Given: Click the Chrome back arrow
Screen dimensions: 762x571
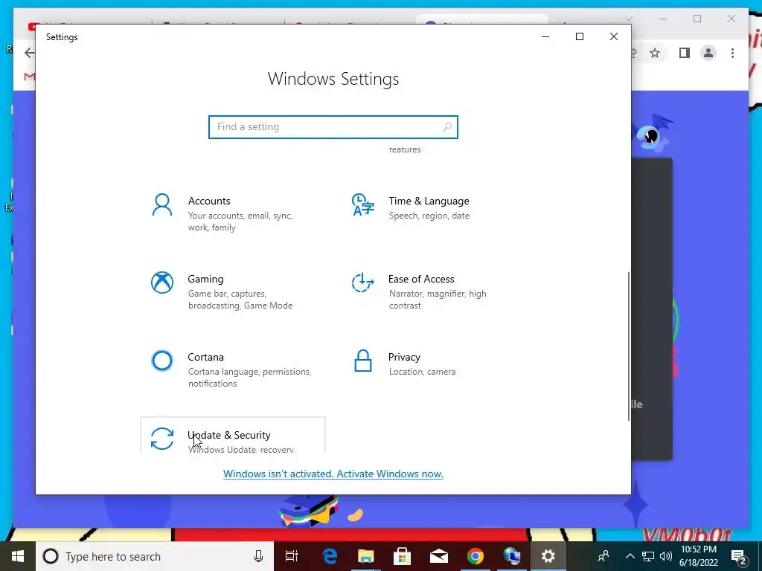Looking at the screenshot, I should pos(29,53).
